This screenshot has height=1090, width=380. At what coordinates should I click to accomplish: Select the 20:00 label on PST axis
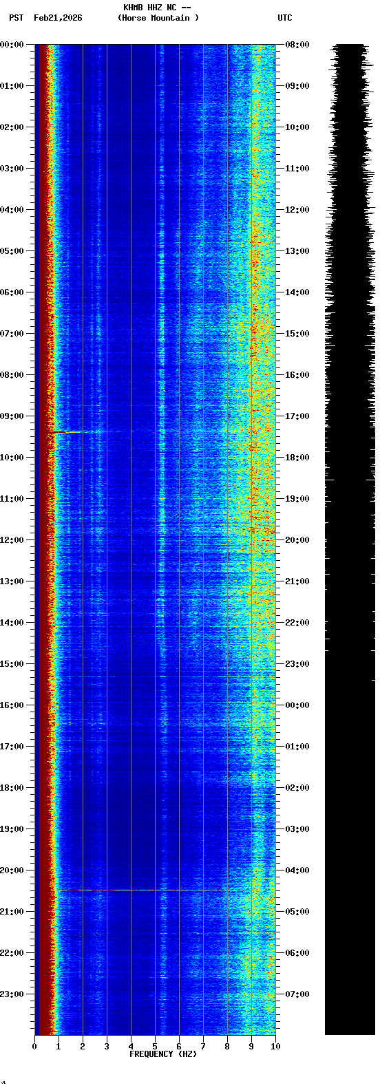(x=12, y=870)
